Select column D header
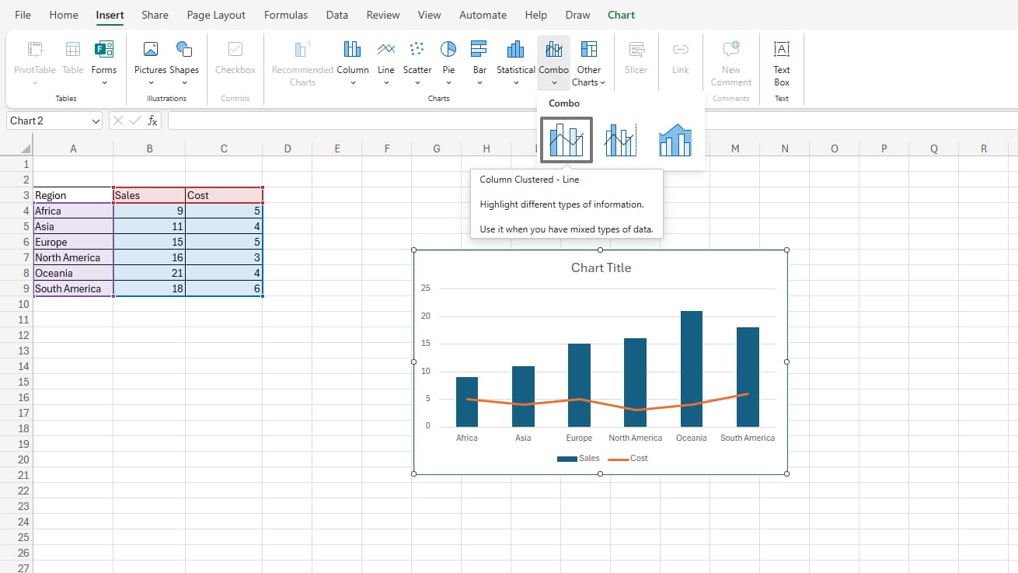 [288, 148]
